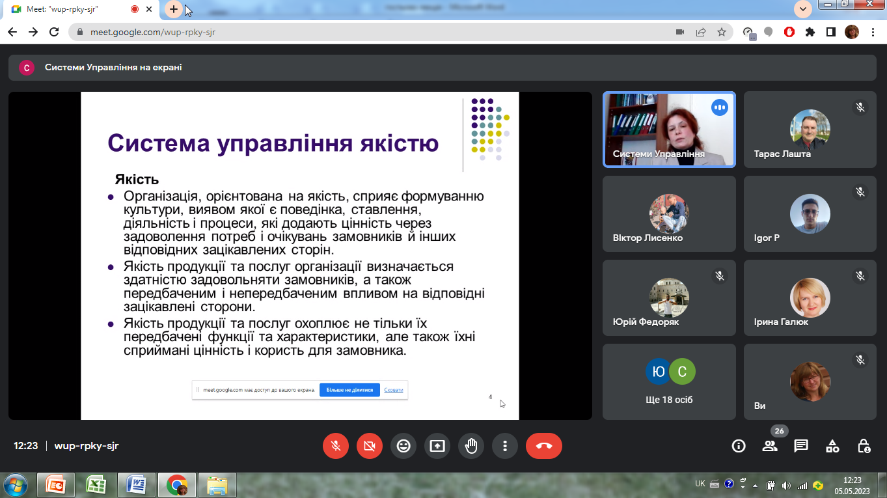Open host controls lock icon
This screenshot has width=887, height=498.
tap(864, 446)
